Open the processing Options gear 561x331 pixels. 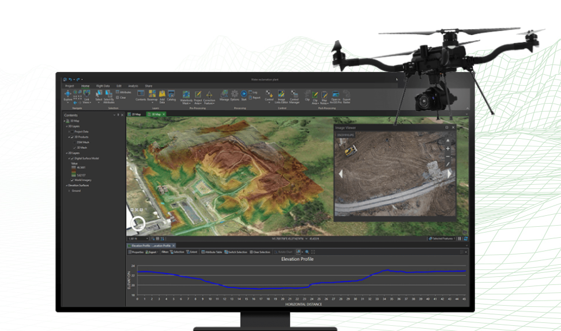pos(235,94)
